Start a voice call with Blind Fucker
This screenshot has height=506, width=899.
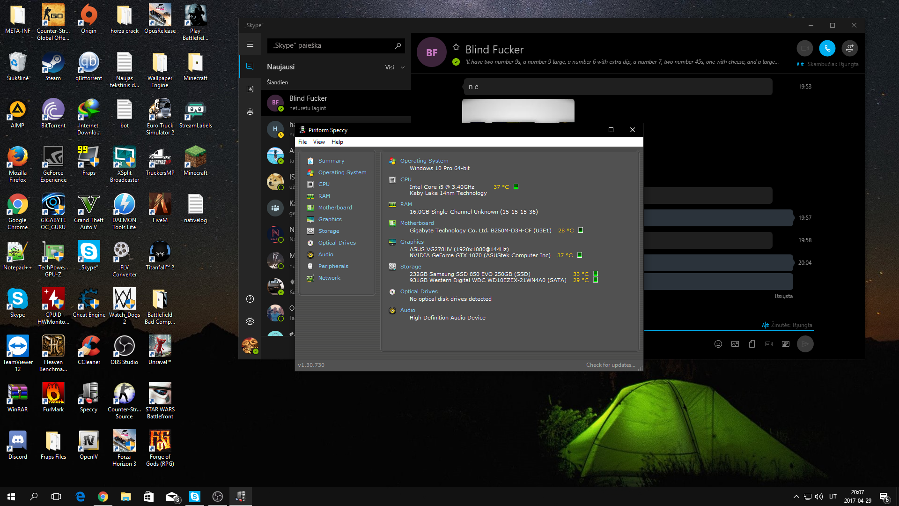pyautogui.click(x=827, y=48)
